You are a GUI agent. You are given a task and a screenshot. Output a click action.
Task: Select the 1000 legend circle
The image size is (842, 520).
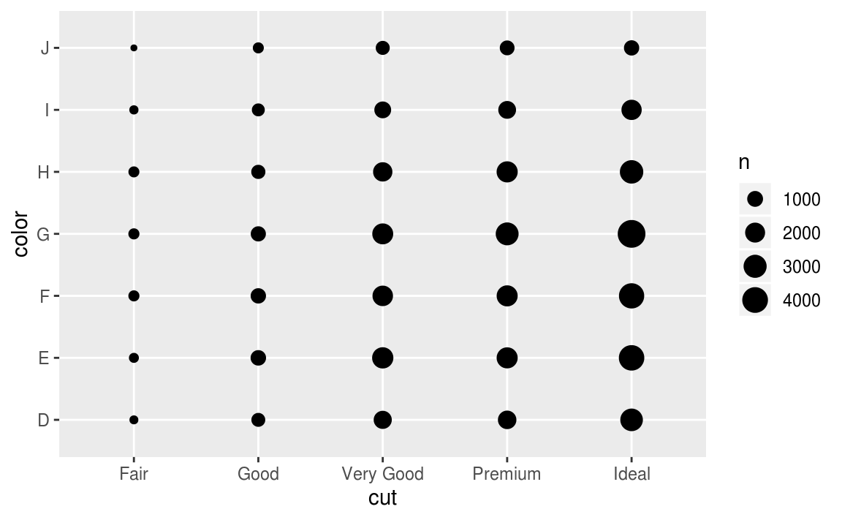tap(755, 199)
